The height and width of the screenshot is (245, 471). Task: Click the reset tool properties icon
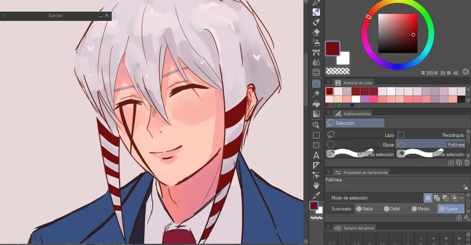click(x=459, y=218)
